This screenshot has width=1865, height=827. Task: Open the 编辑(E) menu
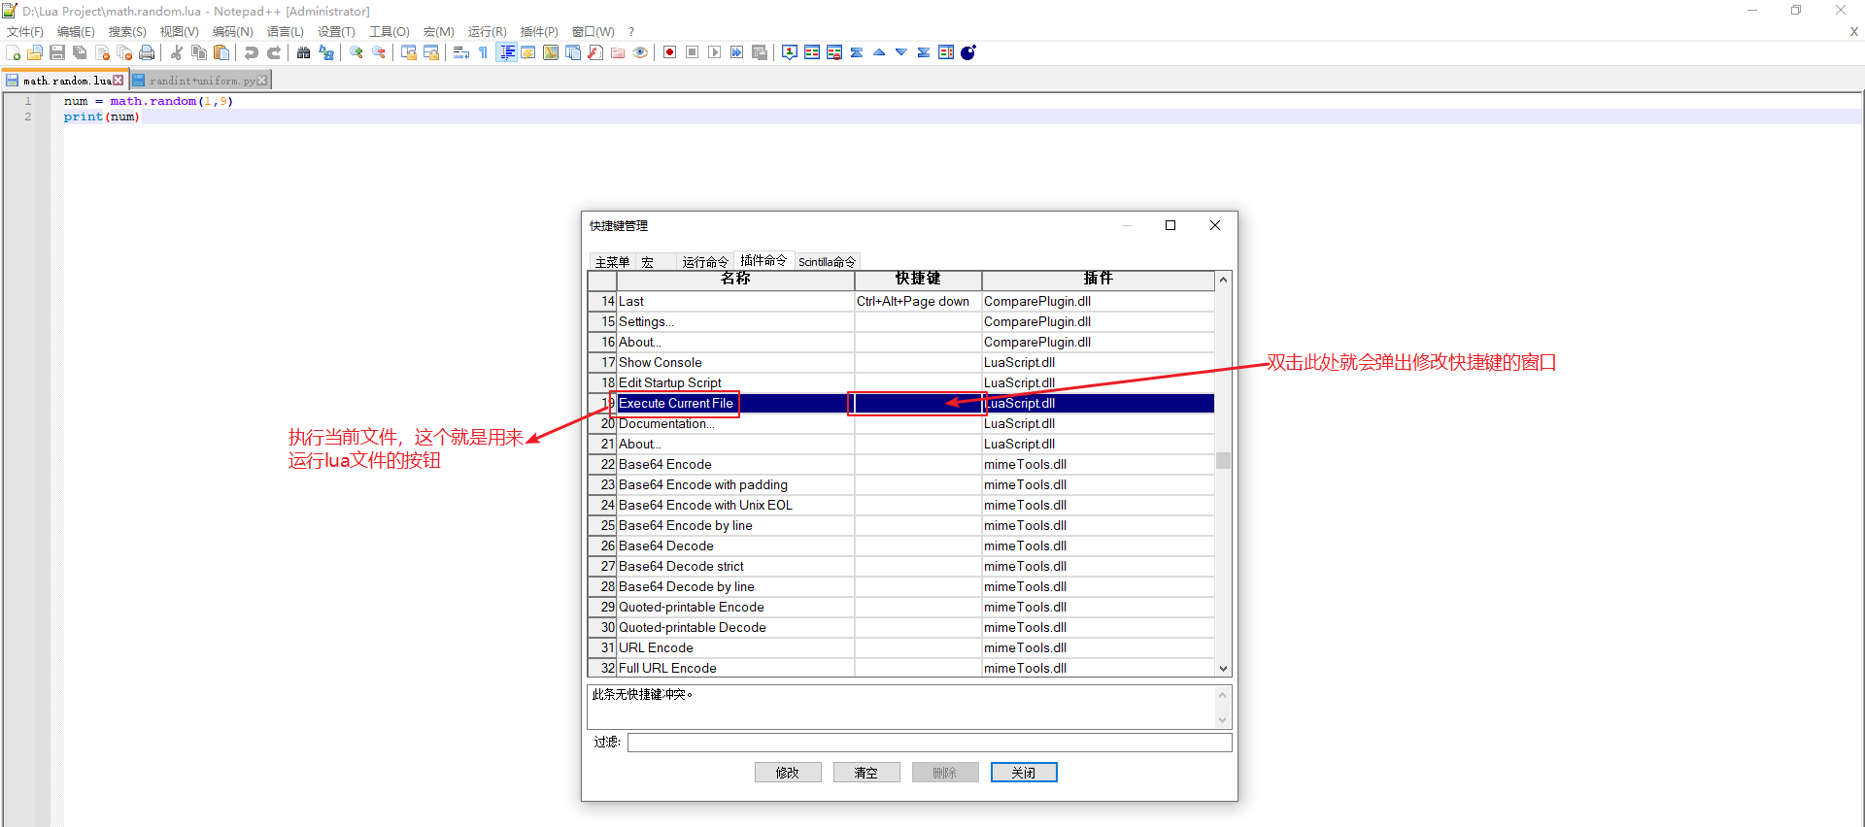tap(76, 32)
